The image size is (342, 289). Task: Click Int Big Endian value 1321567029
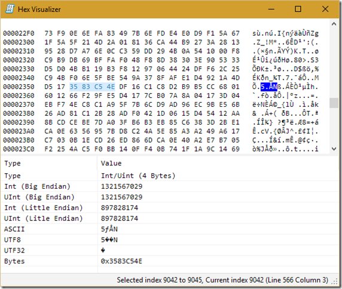click(x=121, y=186)
